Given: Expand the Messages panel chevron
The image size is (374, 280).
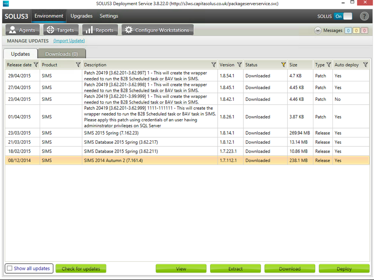Looking at the screenshot, I should pyautogui.click(x=318, y=31).
